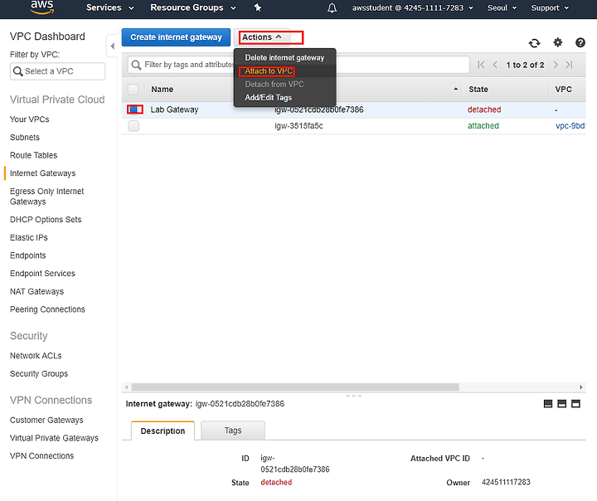Image resolution: width=597 pixels, height=501 pixels.
Task: Open table settings gear icon
Action: click(x=557, y=42)
